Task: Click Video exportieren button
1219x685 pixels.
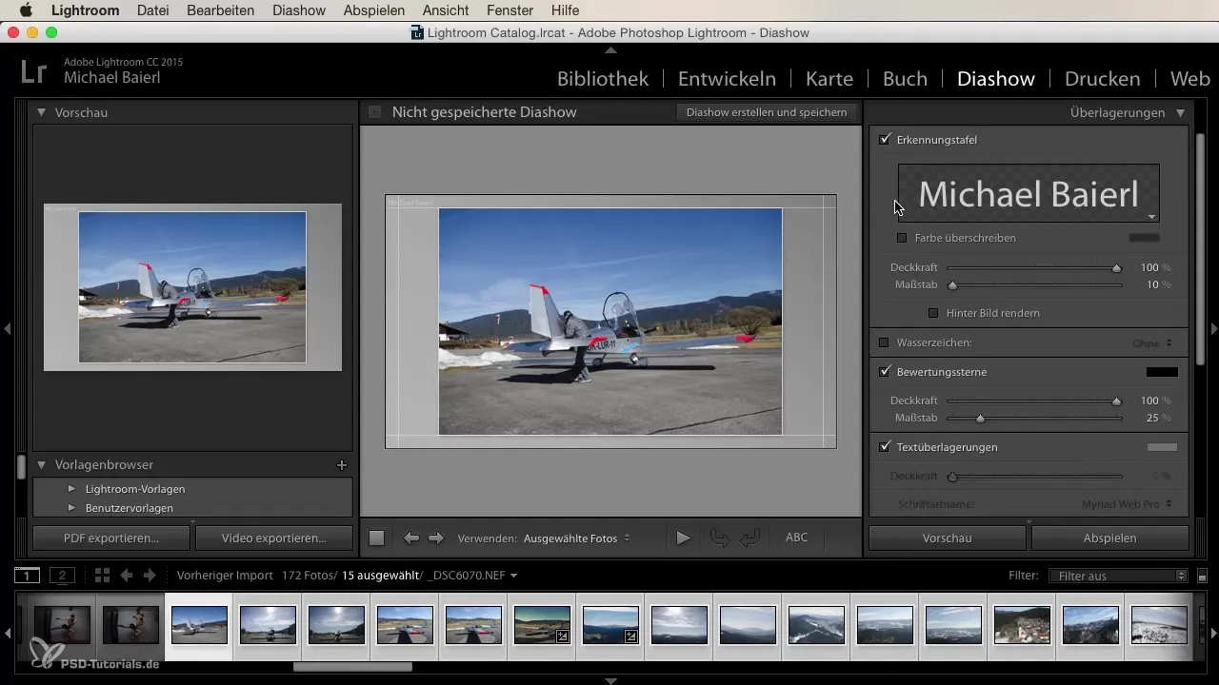Action: pos(274,538)
